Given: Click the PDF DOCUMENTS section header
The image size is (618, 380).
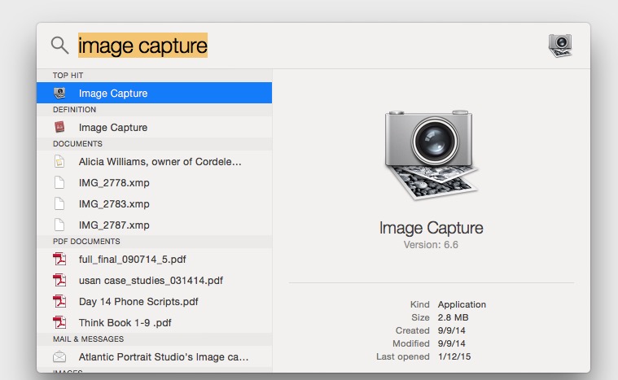Looking at the screenshot, I should (x=86, y=242).
